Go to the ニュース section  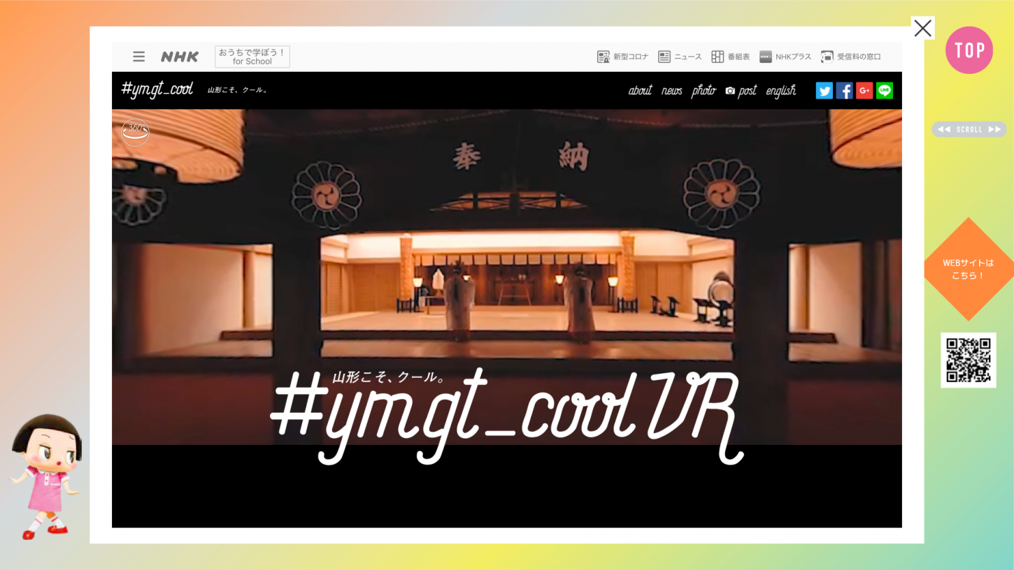click(680, 57)
